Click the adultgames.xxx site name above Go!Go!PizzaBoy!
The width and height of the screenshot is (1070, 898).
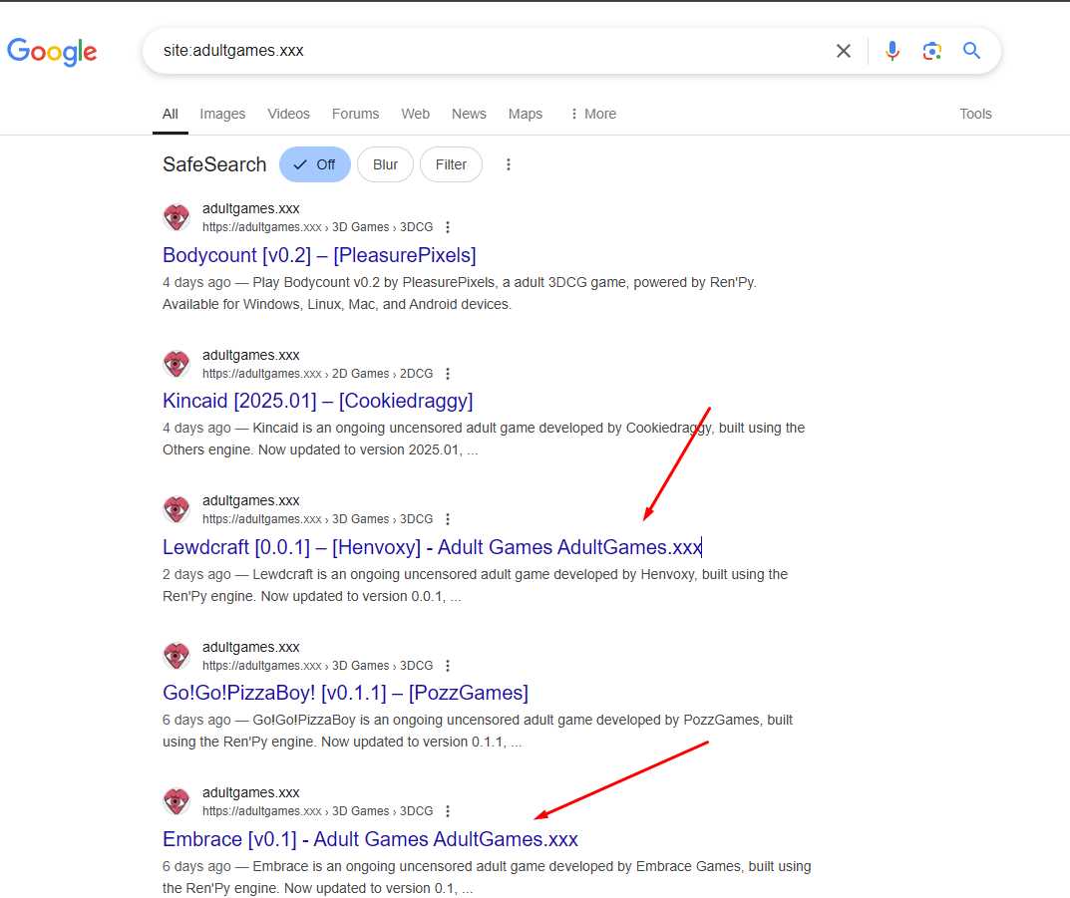coord(251,647)
